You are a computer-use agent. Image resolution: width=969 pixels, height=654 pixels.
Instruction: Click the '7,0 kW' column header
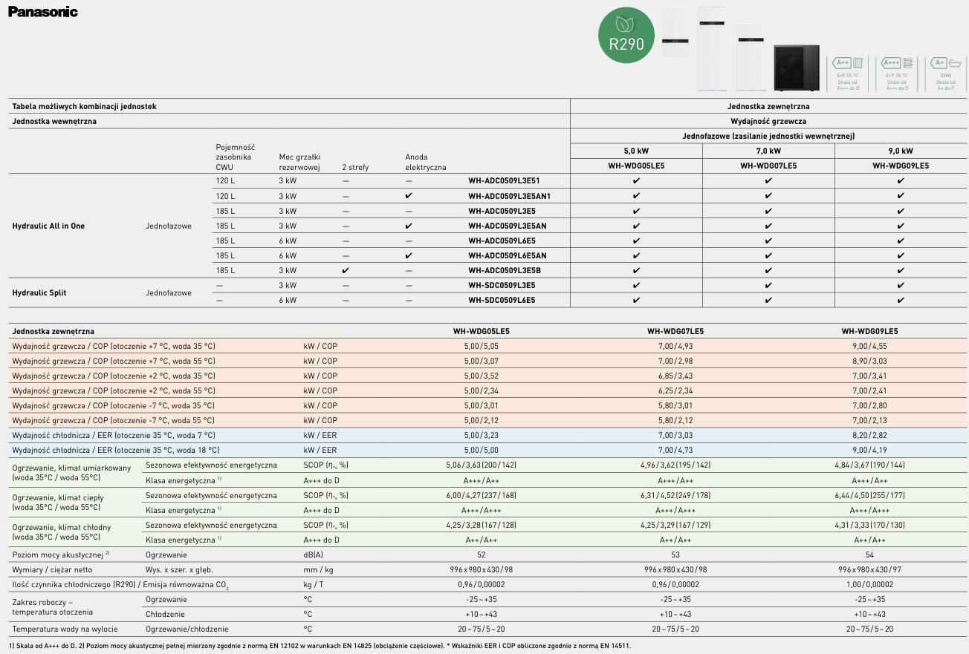(x=768, y=151)
